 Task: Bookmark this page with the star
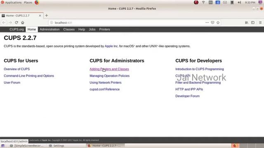pos(218,23)
